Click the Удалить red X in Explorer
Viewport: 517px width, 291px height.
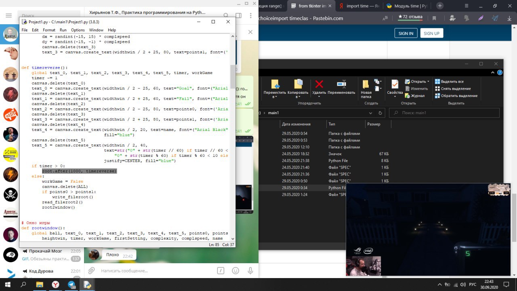pyautogui.click(x=319, y=84)
